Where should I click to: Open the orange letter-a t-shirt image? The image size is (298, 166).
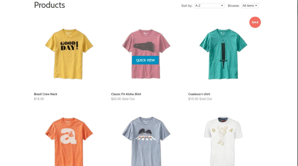pyautogui.click(x=69, y=141)
